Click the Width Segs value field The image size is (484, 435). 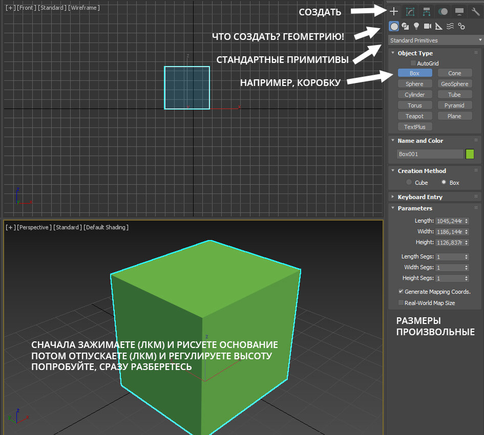tap(450, 268)
